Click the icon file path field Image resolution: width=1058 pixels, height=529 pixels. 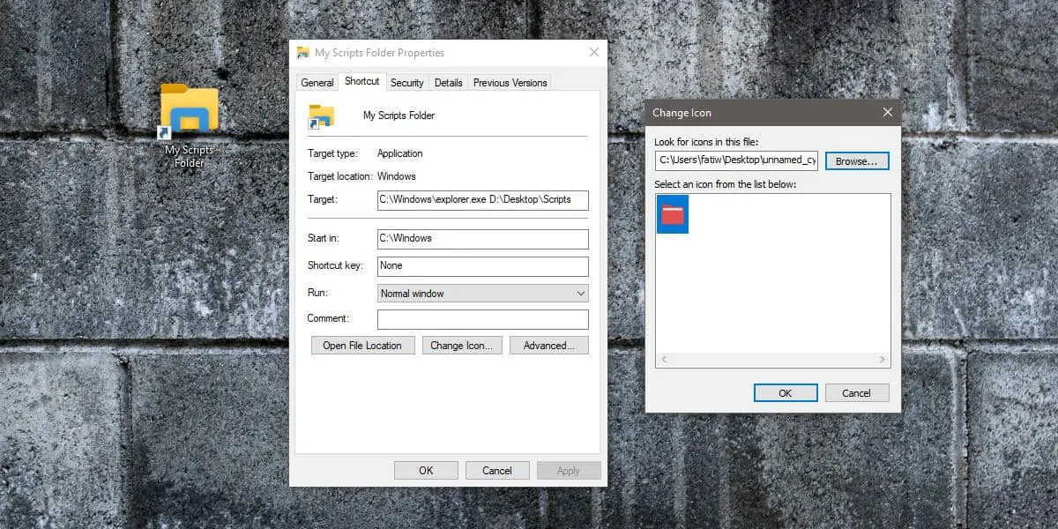pos(737,160)
